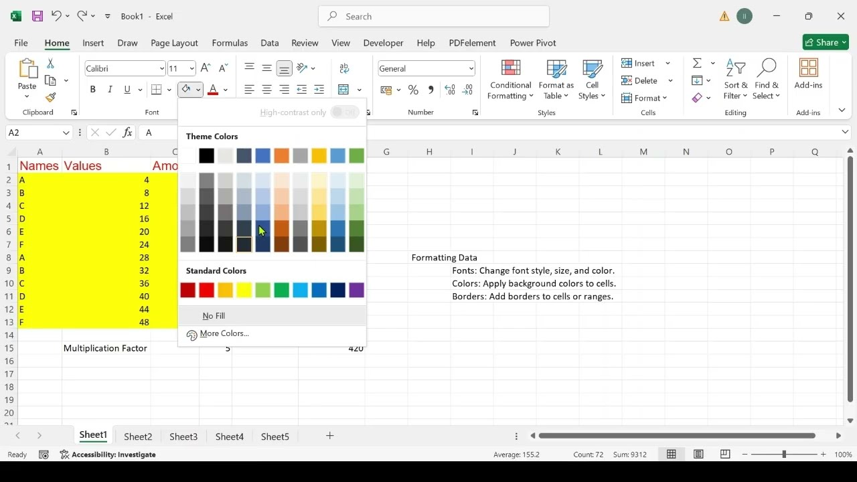Decrease font size with the smaller A icon
857x482 pixels.
coord(223,68)
